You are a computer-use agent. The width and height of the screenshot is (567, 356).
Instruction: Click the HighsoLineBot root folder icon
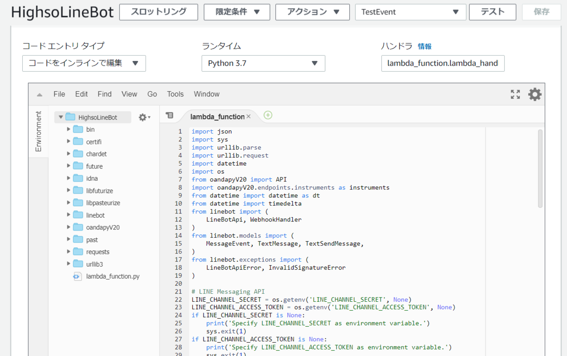click(70, 117)
